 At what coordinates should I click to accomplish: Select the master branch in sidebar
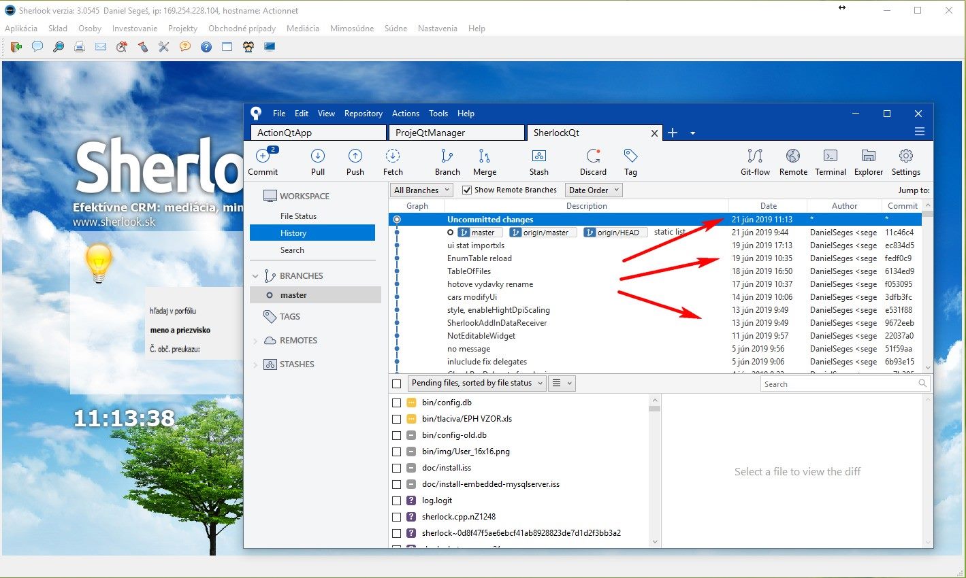[315, 295]
